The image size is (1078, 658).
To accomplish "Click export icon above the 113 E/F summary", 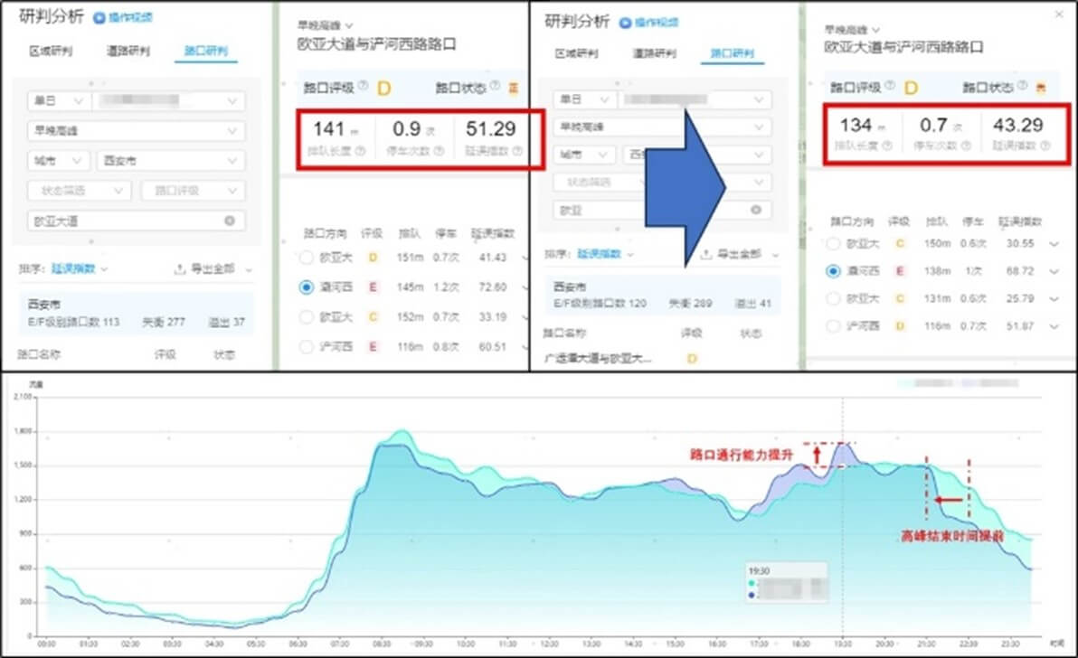I will (179, 268).
